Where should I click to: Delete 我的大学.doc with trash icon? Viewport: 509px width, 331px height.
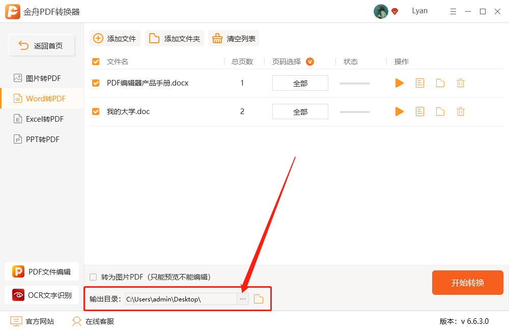[461, 112]
